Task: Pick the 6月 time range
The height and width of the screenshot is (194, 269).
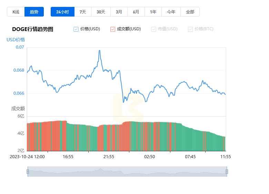Action: [x=136, y=12]
